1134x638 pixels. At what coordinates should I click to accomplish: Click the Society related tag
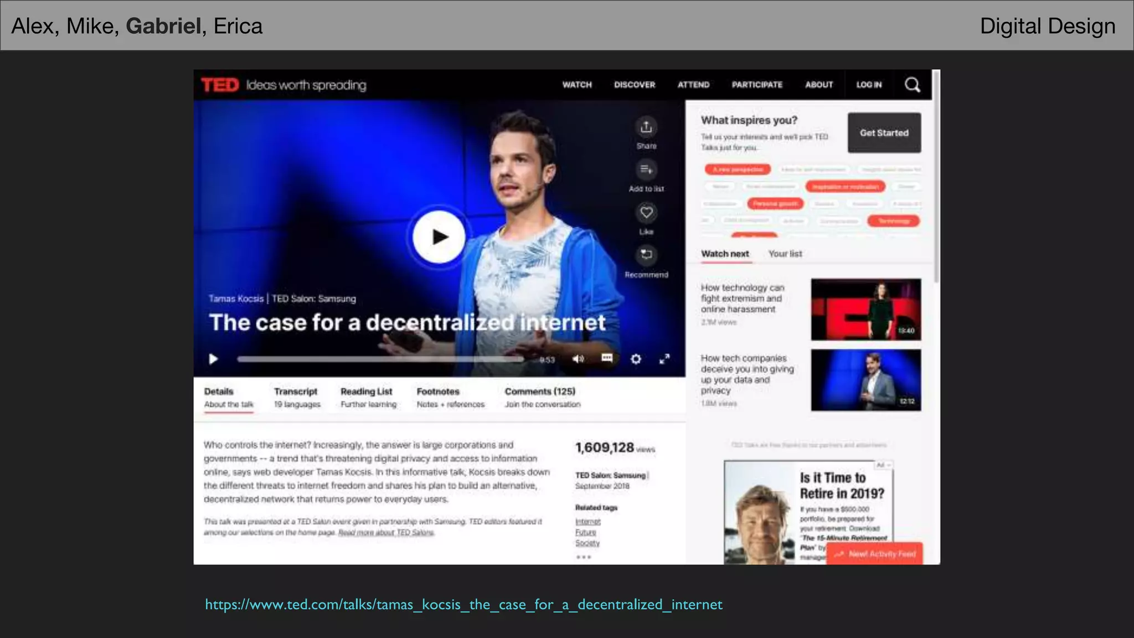pos(587,543)
